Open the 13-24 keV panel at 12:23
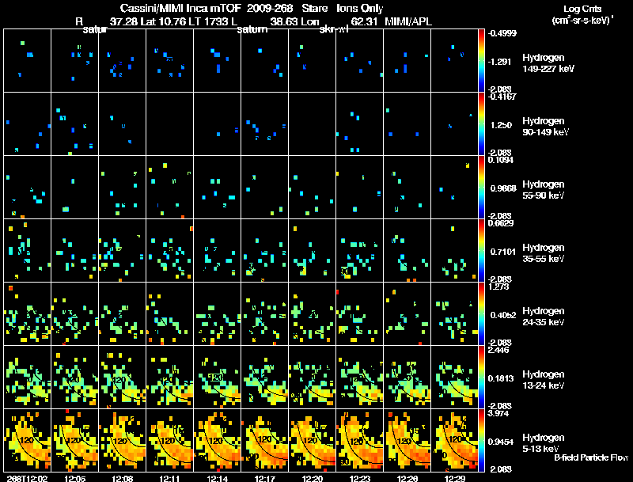633x482 pixels. [360, 377]
